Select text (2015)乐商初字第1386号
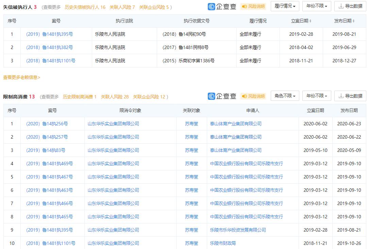 [188, 61]
